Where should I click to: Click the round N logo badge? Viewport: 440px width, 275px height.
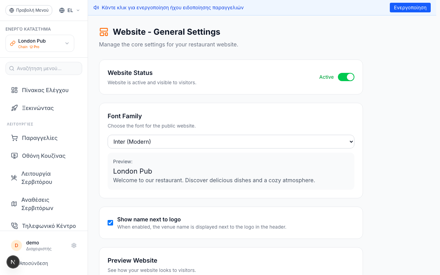click(13, 262)
